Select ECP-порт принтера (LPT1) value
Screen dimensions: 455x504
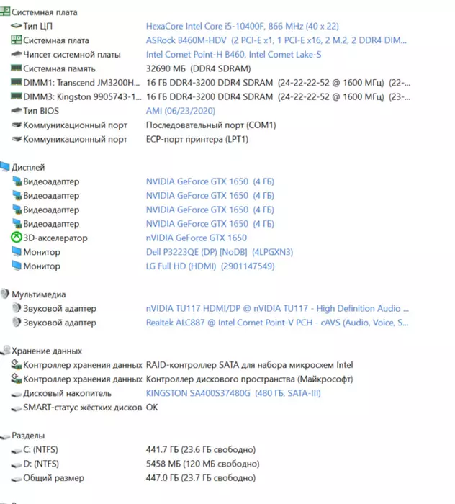click(197, 139)
